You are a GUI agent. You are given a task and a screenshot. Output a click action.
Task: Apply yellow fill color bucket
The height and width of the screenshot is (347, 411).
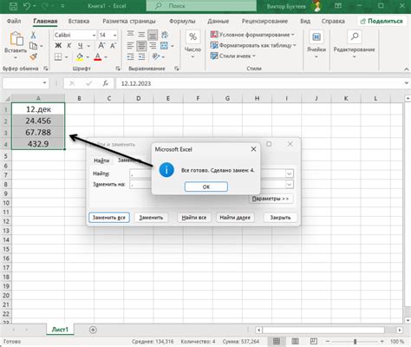pos(80,56)
